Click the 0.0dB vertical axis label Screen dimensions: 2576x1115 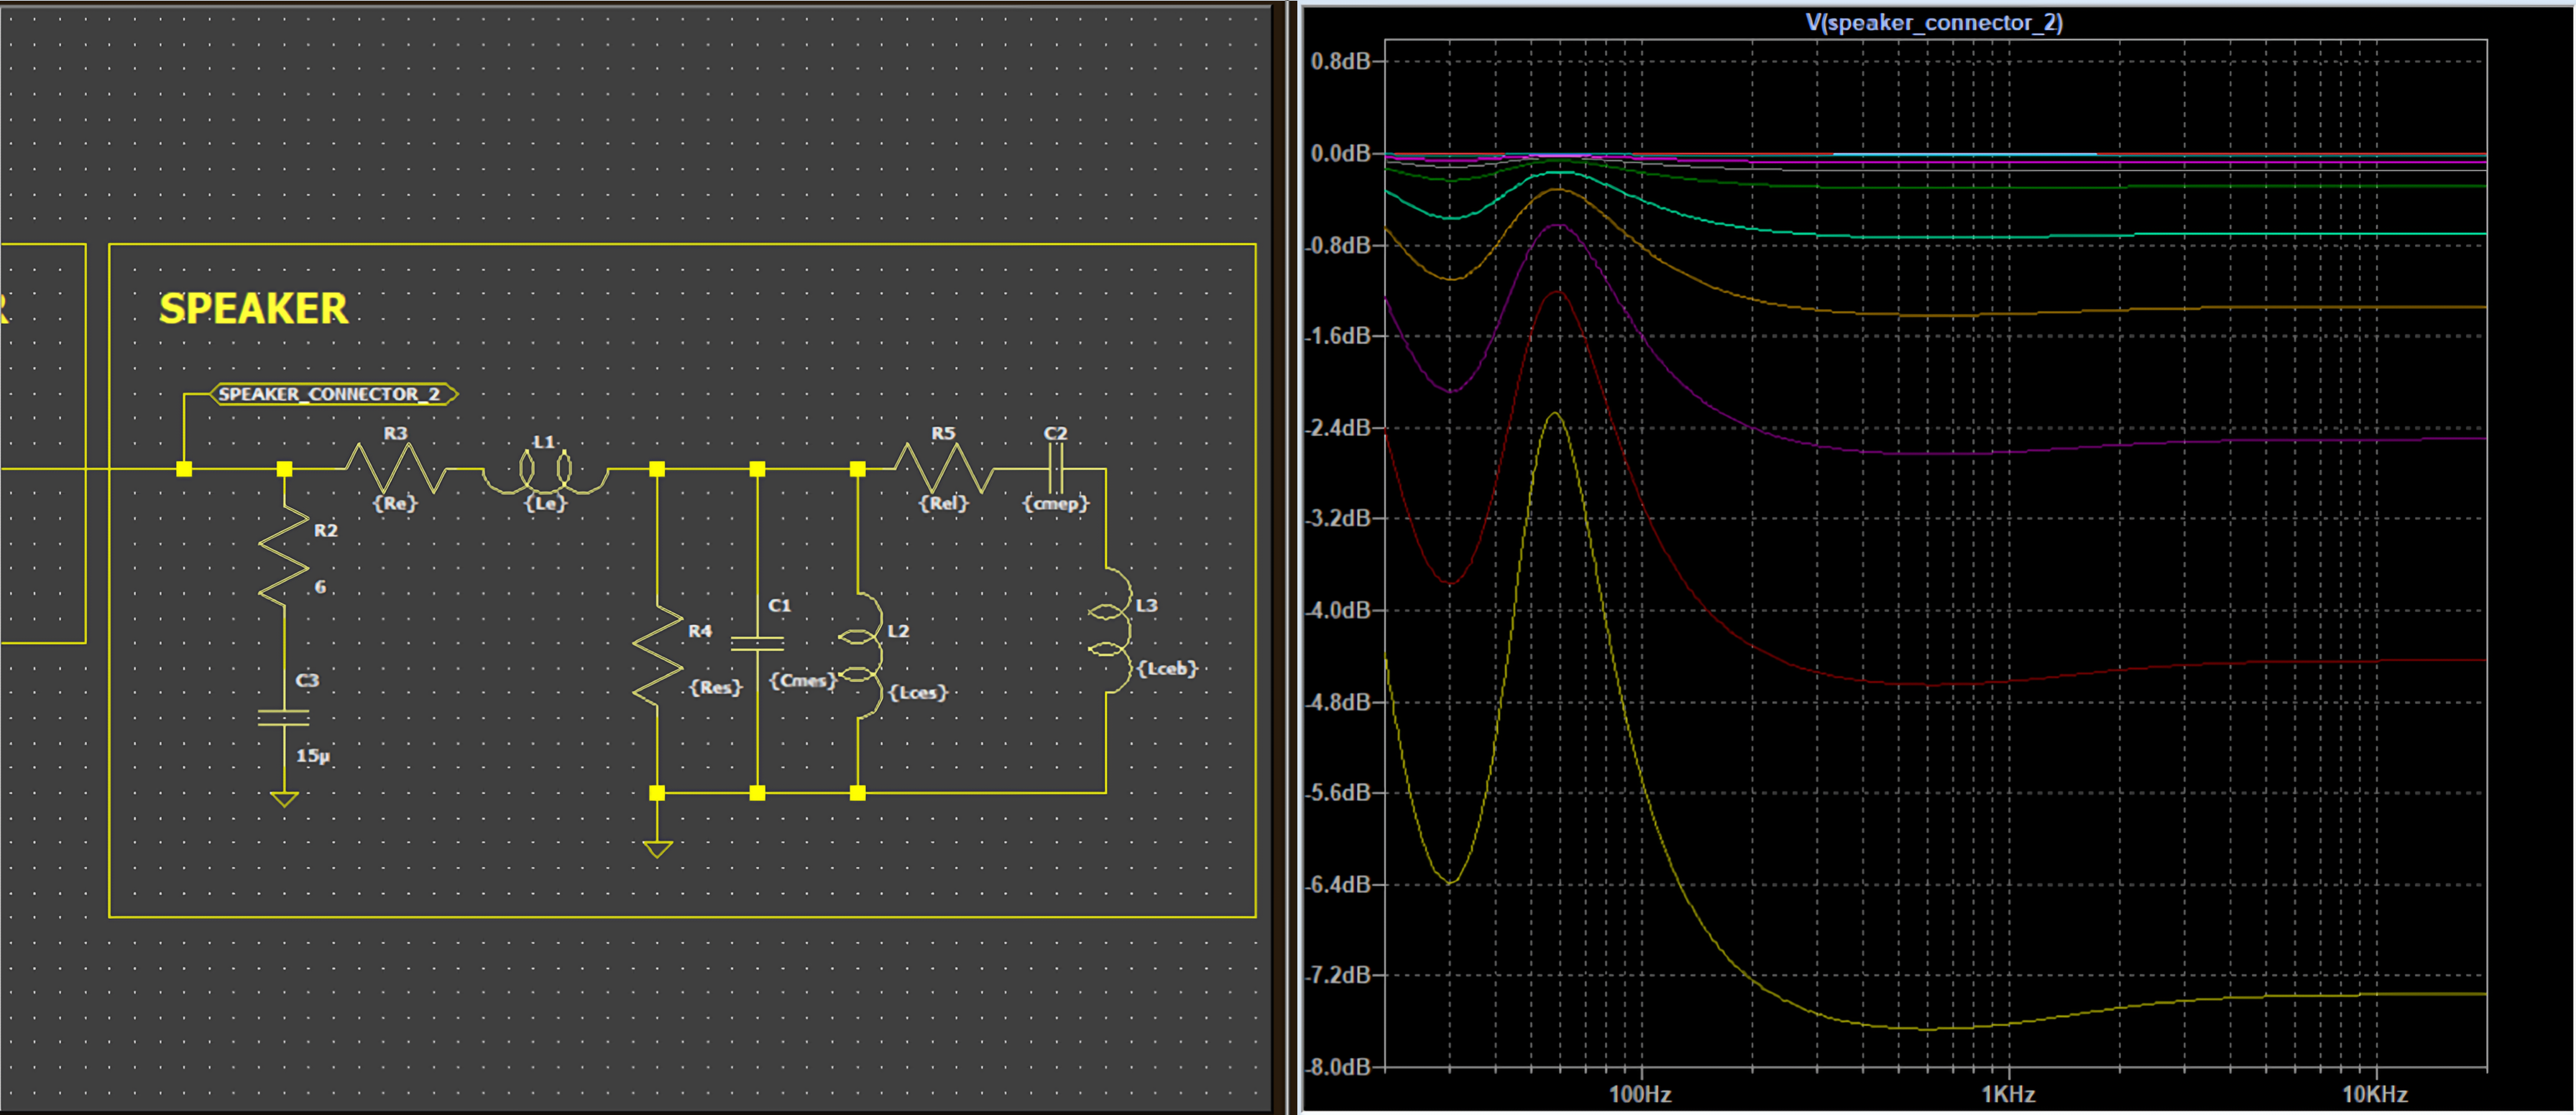coord(1340,153)
